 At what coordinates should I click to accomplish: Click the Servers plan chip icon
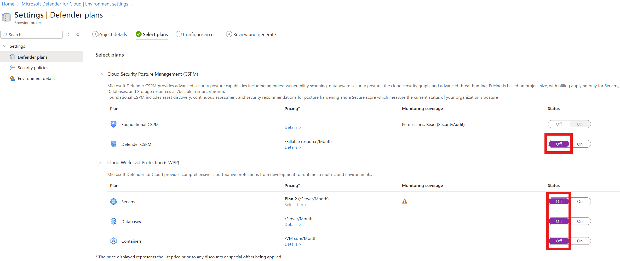(113, 201)
